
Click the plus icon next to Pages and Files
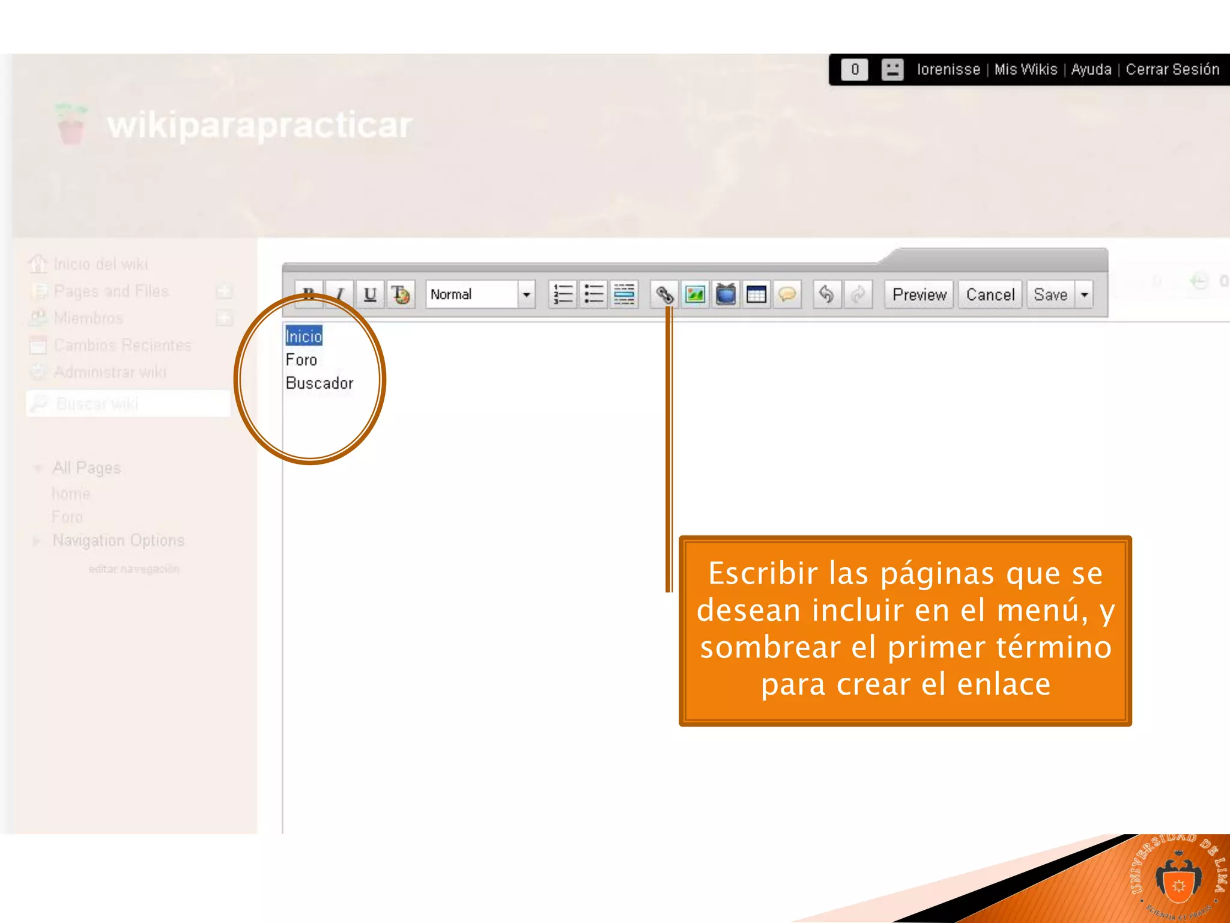coord(224,291)
